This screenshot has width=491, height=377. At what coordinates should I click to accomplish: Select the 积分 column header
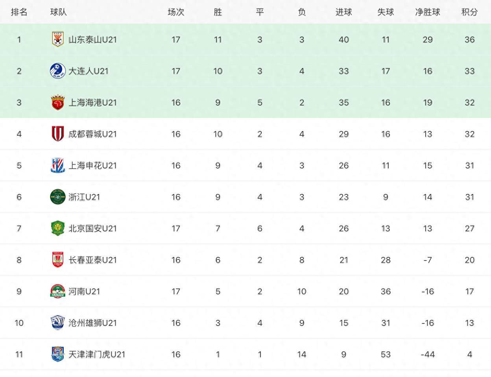tap(469, 12)
